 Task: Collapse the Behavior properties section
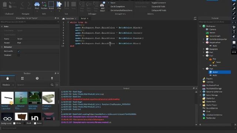[2, 47]
